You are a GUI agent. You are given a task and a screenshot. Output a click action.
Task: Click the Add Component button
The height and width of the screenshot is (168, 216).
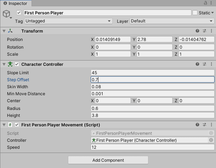(x=108, y=160)
